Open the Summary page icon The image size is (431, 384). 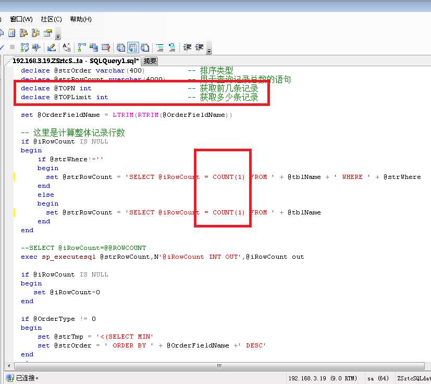click(x=11, y=33)
